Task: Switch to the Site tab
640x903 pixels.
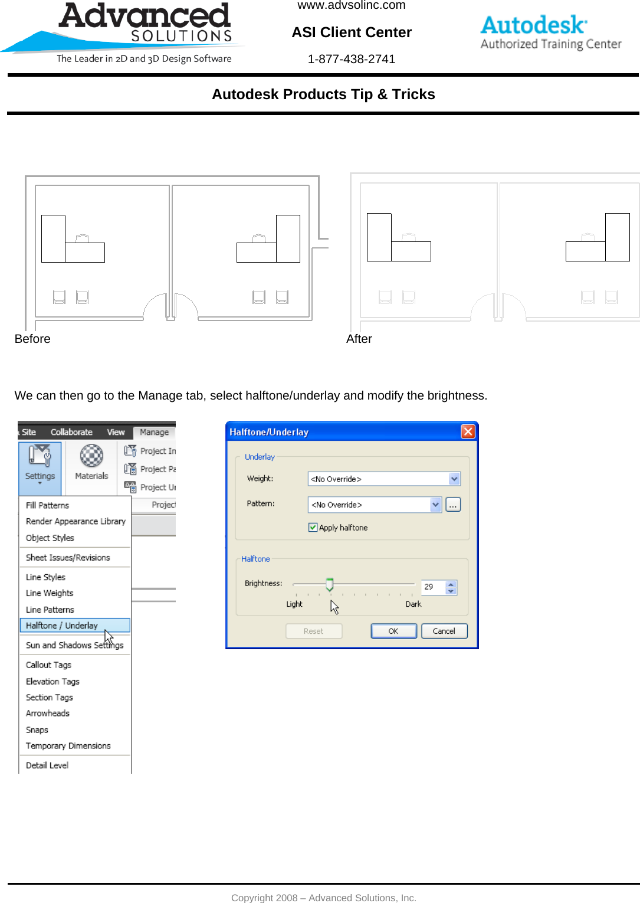Action: (x=28, y=432)
